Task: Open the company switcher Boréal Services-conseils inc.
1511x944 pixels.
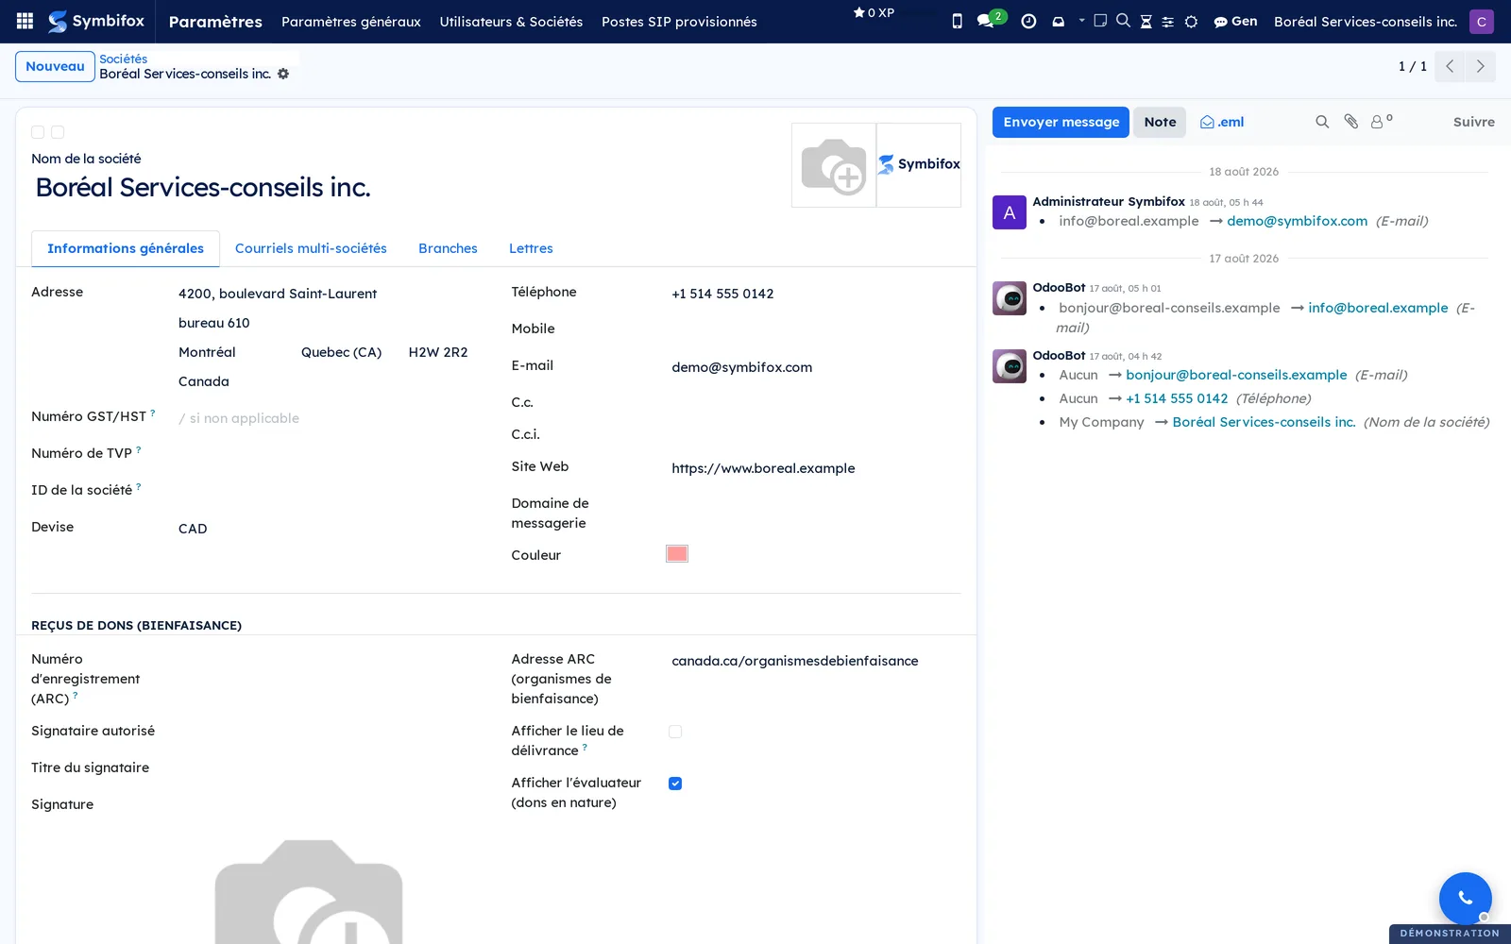Action: pos(1366,22)
